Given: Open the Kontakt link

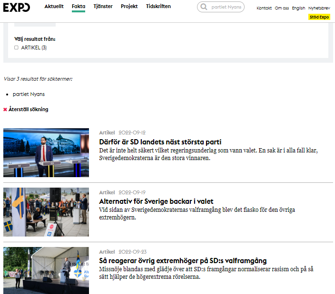Looking at the screenshot, I should coord(264,8).
